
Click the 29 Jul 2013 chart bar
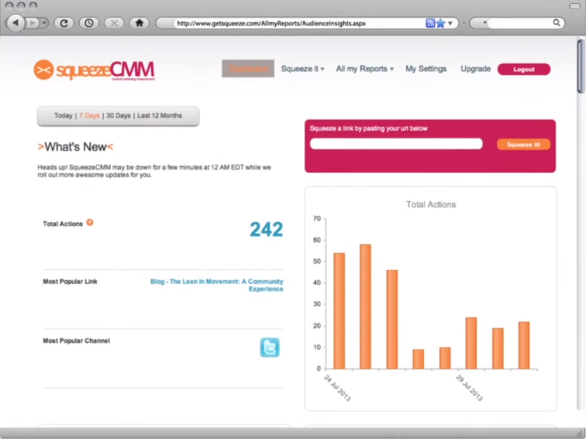471,343
